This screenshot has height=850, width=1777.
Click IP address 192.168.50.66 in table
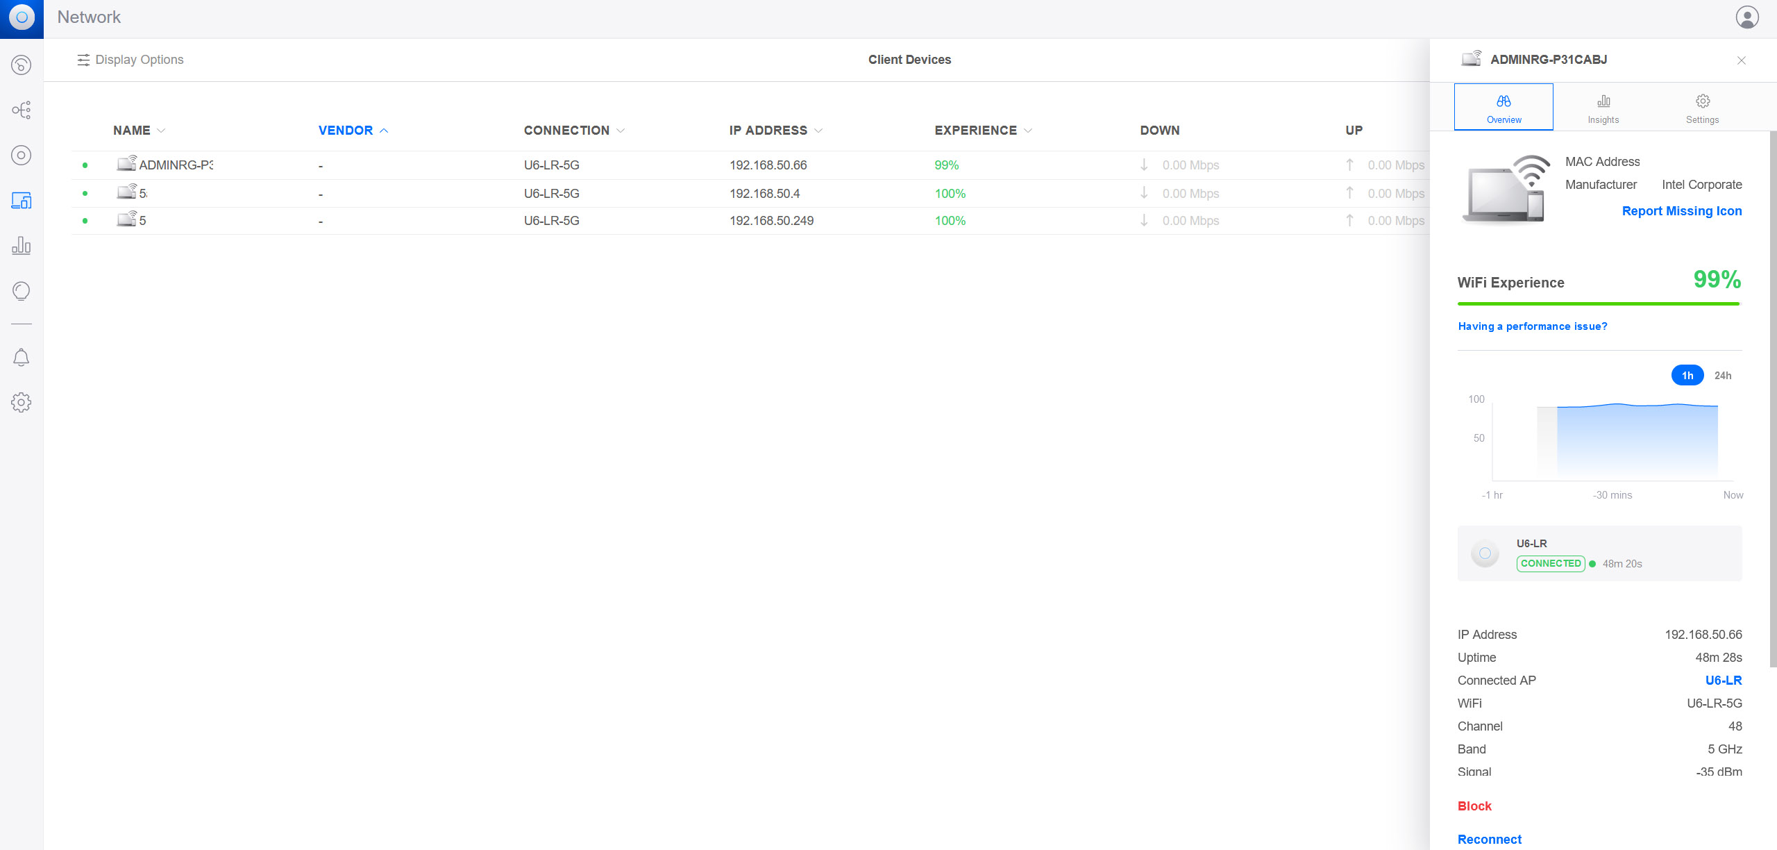pos(768,165)
